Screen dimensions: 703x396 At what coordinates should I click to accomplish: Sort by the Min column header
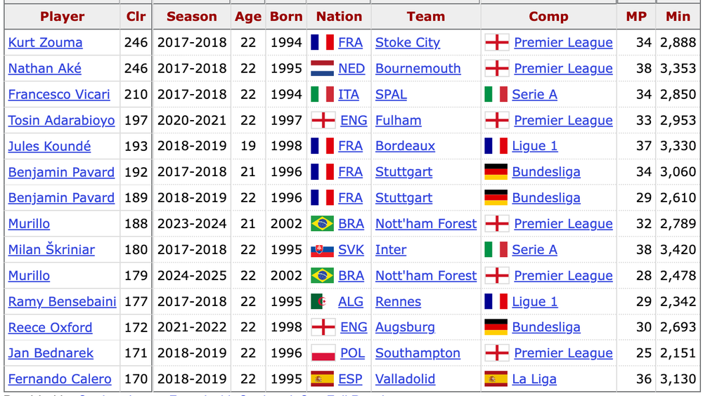[x=678, y=16]
